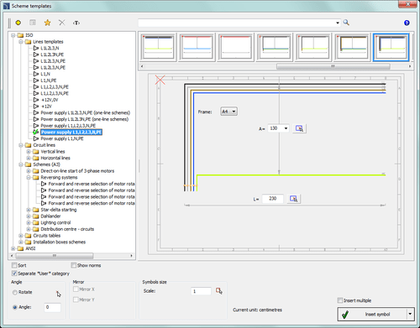Click the pick icon next to A= field
Image resolution: width=420 pixels, height=328 pixels.
click(299, 128)
